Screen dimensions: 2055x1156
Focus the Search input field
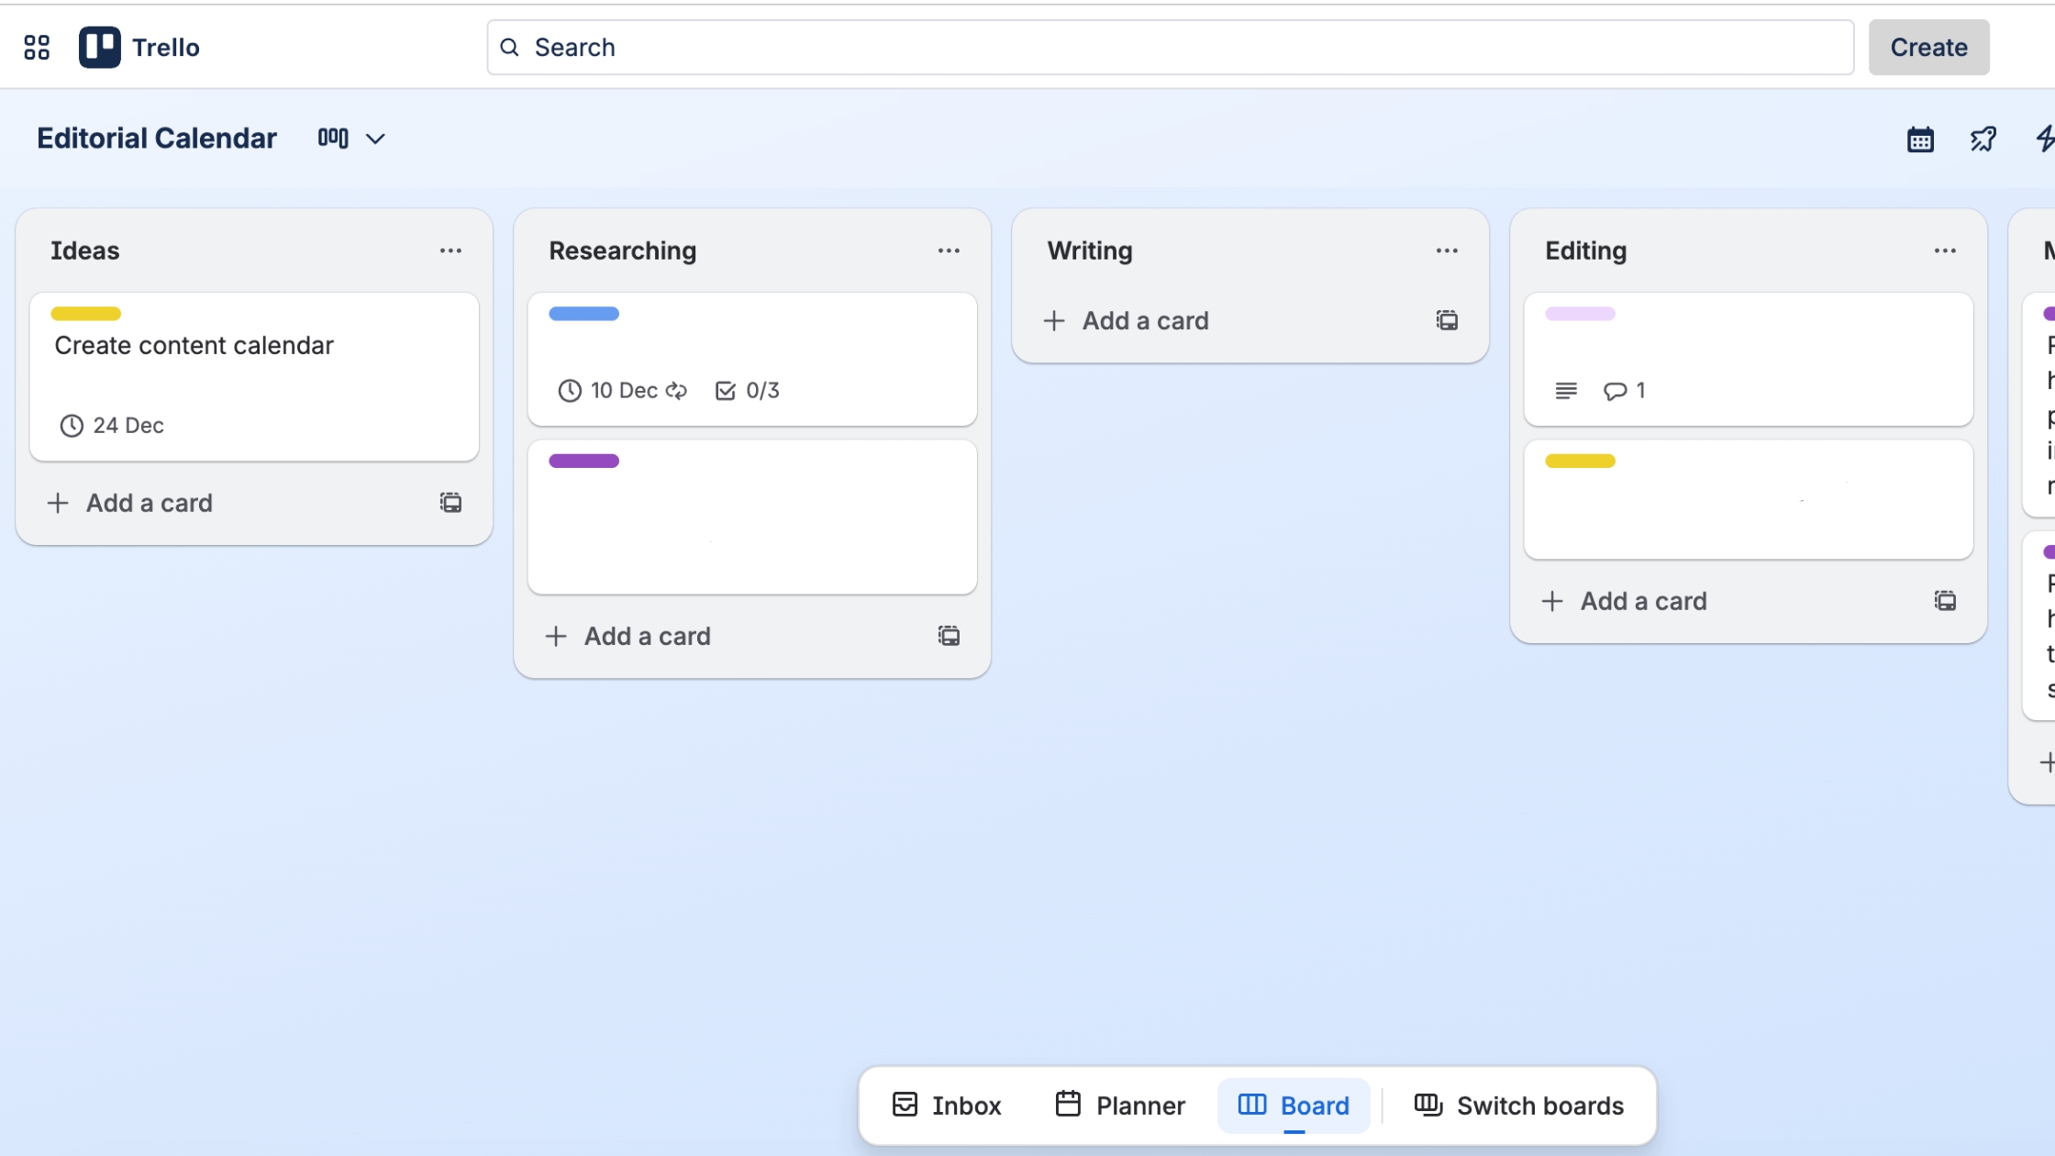pyautogui.click(x=1170, y=48)
